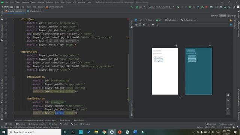Collapse the RadioGroup tag fold marker
This screenshot has width=240, height=135.
click(13, 52)
